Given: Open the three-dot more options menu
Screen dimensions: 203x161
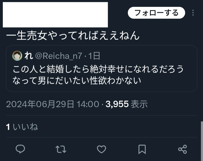Looking at the screenshot, I should pyautogui.click(x=193, y=13).
